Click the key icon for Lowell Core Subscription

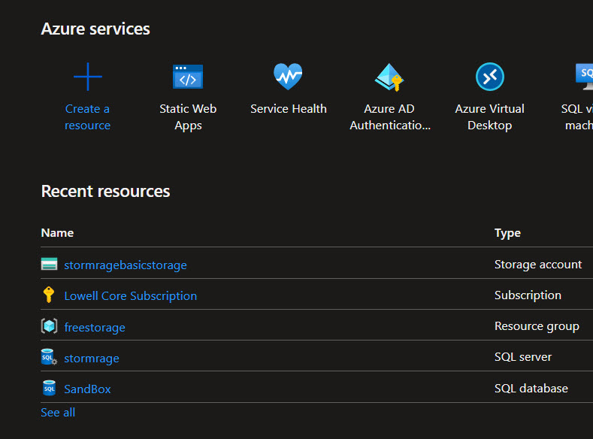click(x=49, y=295)
